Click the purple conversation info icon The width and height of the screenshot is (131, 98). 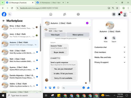click(x=87, y=23)
